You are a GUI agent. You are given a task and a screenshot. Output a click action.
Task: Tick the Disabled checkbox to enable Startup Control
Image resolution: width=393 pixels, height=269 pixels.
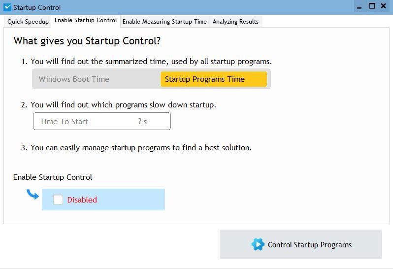(x=58, y=200)
